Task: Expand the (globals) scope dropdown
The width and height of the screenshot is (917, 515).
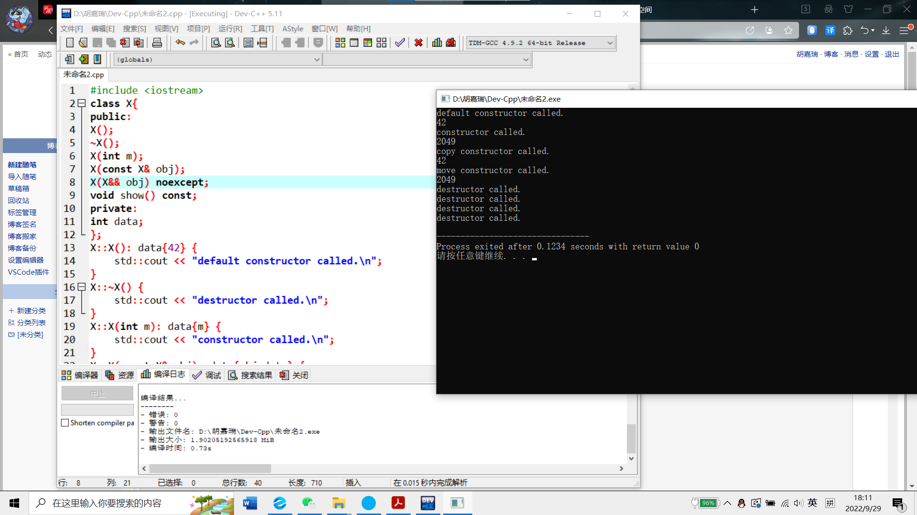Action: pos(317,60)
